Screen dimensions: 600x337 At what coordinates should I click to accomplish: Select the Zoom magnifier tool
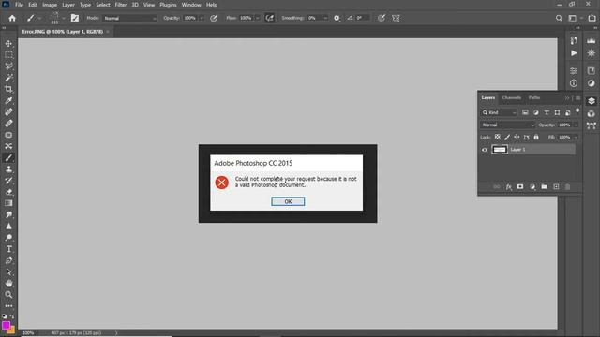tap(8, 295)
